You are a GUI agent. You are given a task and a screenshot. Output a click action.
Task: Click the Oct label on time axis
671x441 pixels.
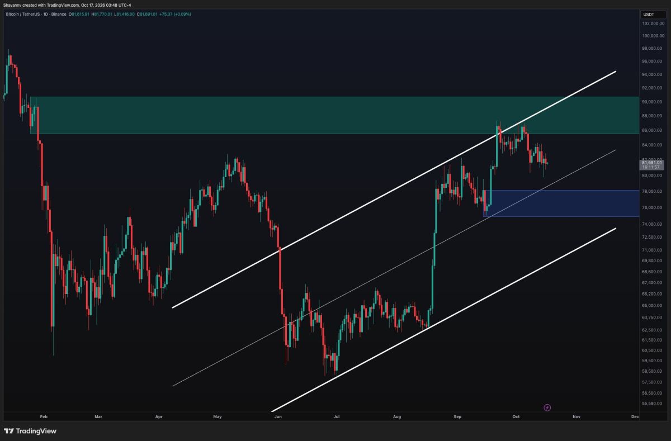516,416
